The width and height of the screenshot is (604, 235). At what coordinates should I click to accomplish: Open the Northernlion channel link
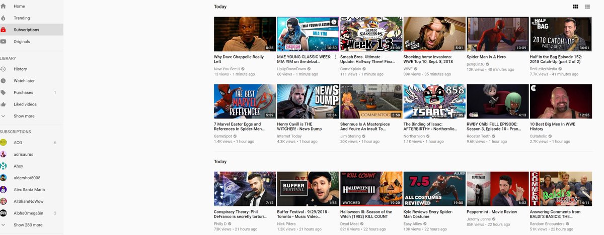(415, 136)
